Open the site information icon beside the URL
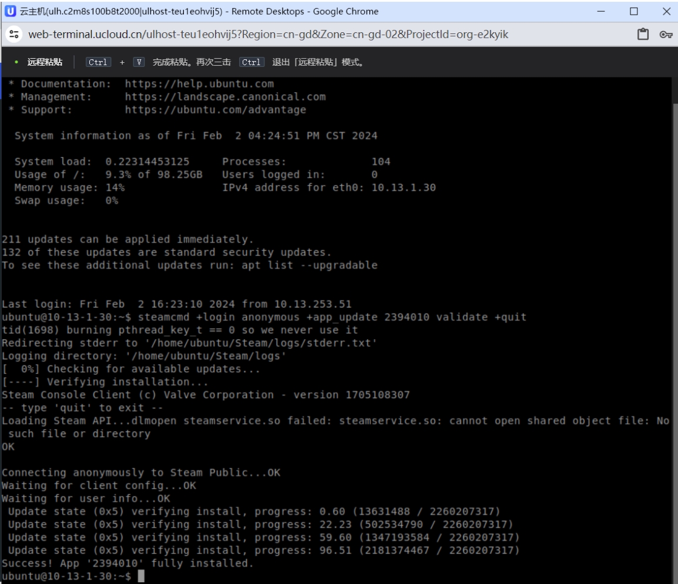The height and width of the screenshot is (584, 678). tap(14, 34)
